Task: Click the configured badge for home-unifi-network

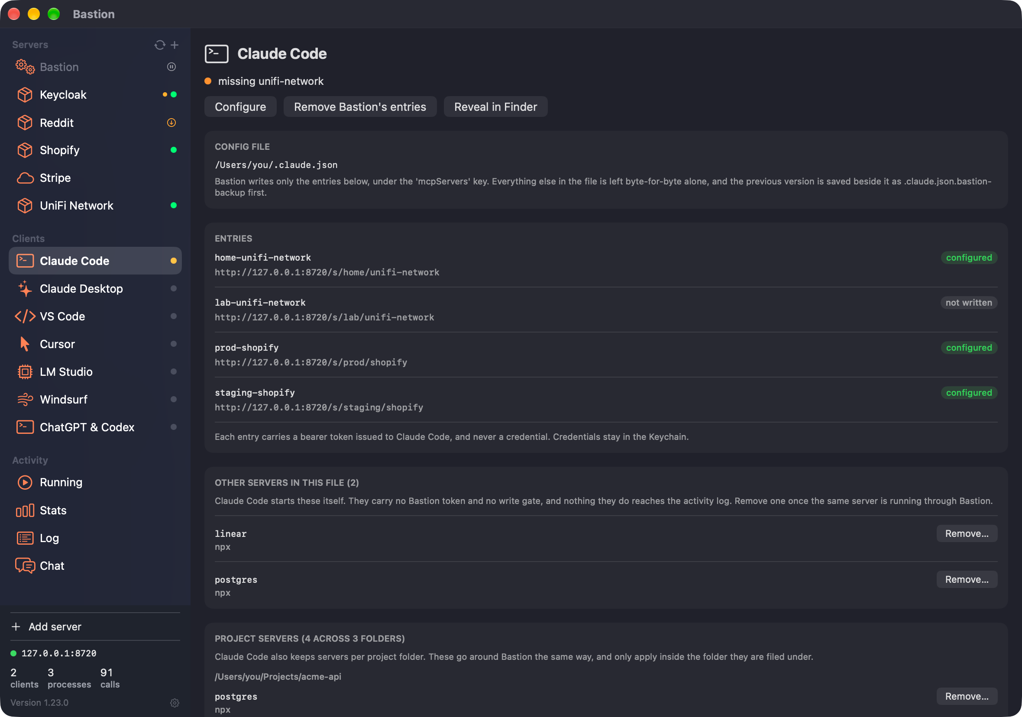Action: (x=969, y=258)
